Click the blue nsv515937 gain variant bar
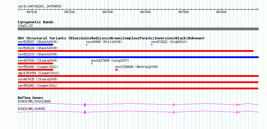Image resolution: width=267 pixels, height=129 pixels. click(x=35, y=45)
